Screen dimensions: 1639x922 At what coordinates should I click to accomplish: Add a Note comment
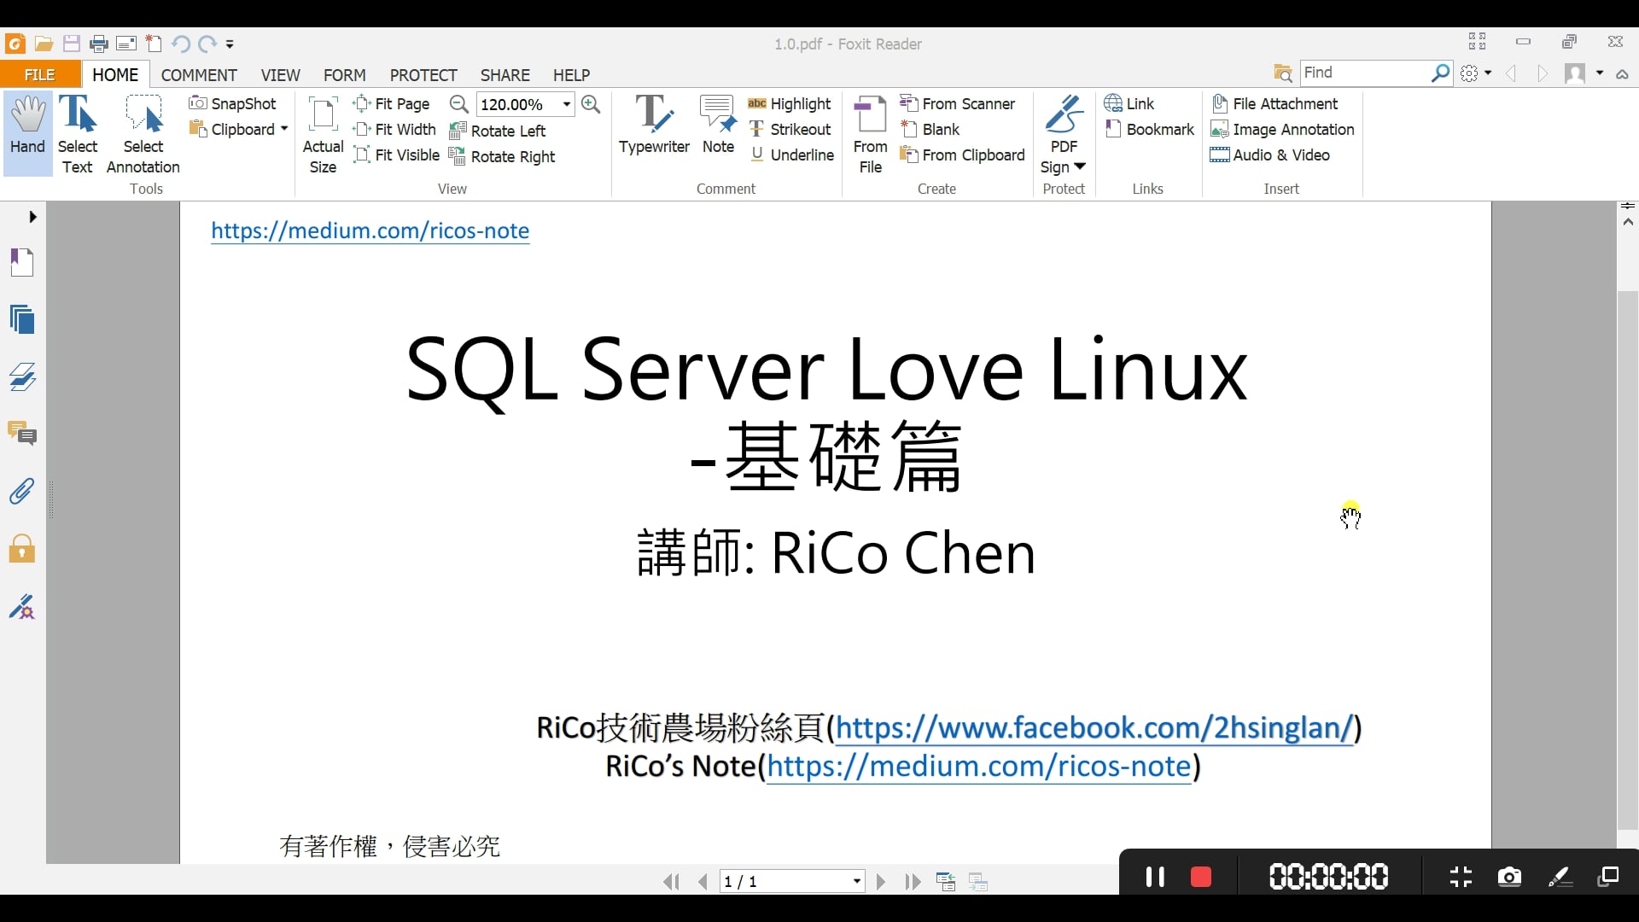coord(718,125)
